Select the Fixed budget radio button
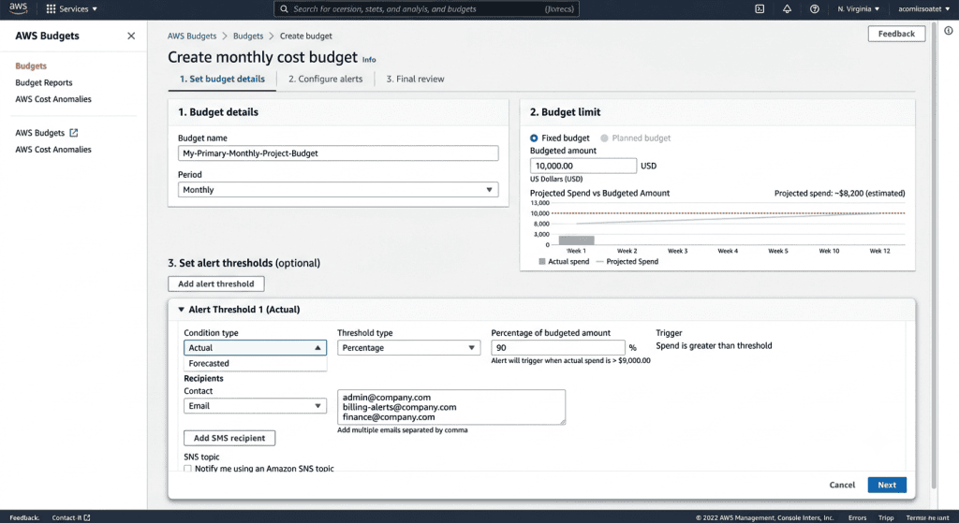 534,138
